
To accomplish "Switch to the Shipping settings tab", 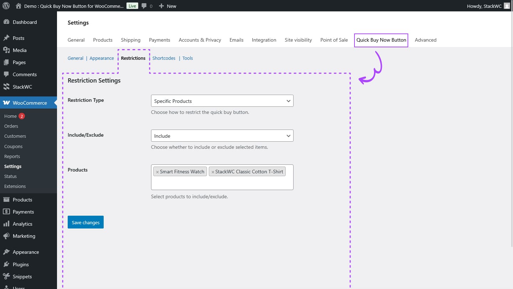I will [130, 40].
